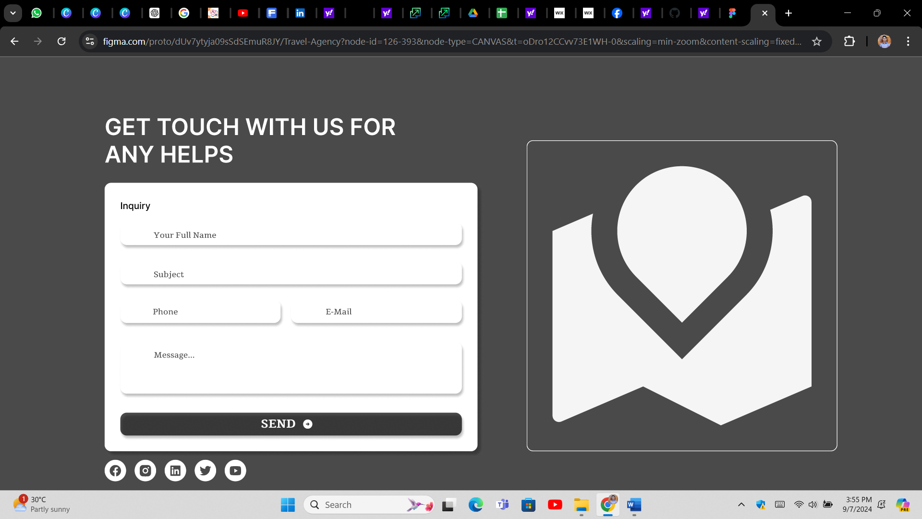Switch to the LinkedIn browser tab
The width and height of the screenshot is (922, 519).
(x=300, y=13)
